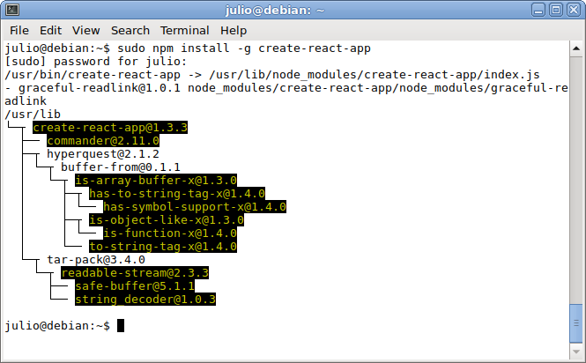586x363 pixels.
Task: Click to-string-tag-x@1.4.0 entry
Action: pyautogui.click(x=163, y=247)
